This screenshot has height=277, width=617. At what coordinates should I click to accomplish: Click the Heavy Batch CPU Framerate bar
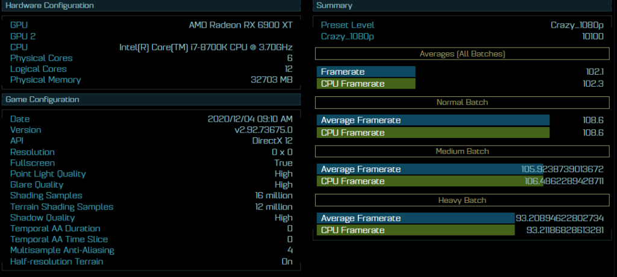(416, 230)
